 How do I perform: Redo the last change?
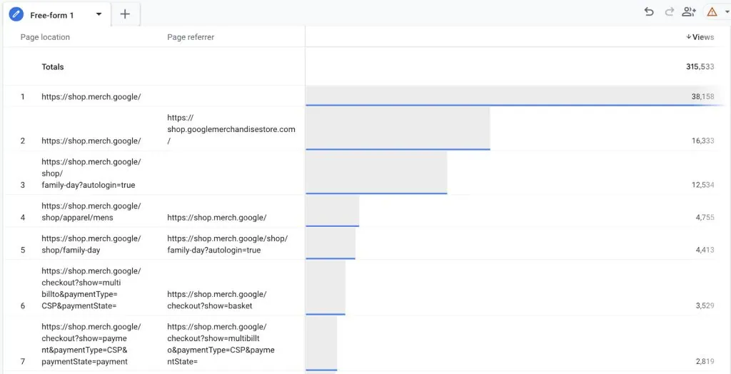point(670,12)
